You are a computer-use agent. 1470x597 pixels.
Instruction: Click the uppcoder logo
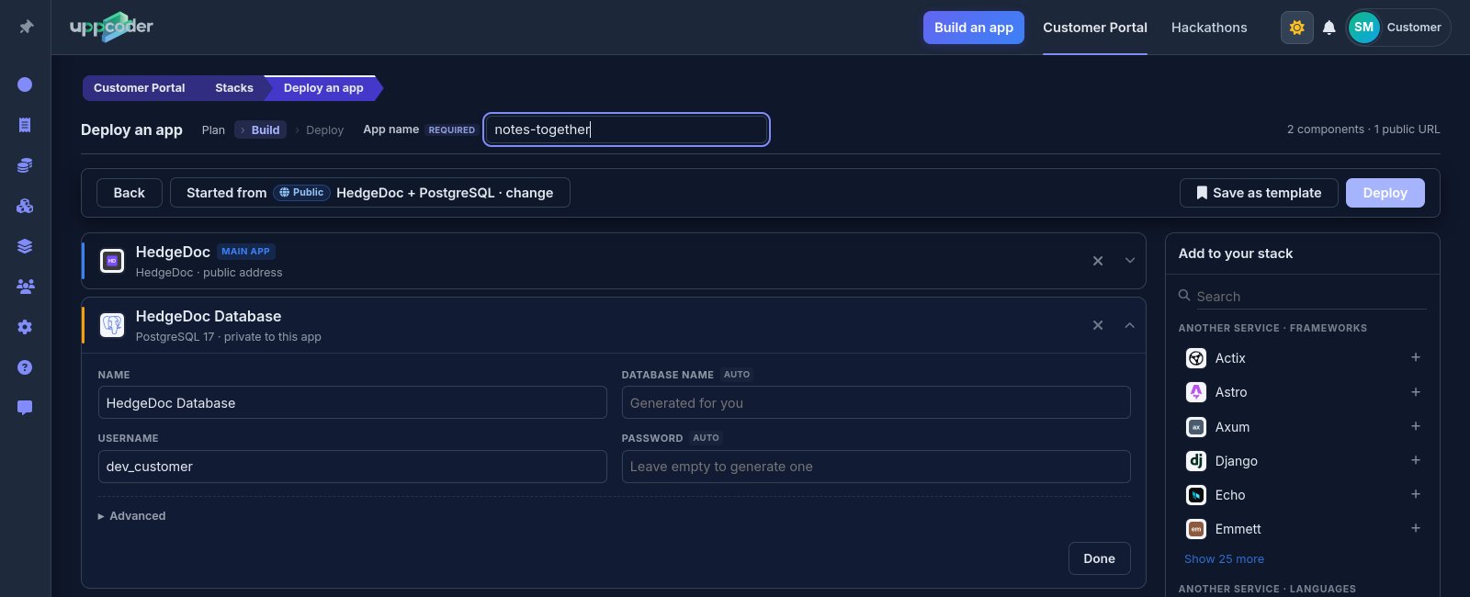click(111, 27)
